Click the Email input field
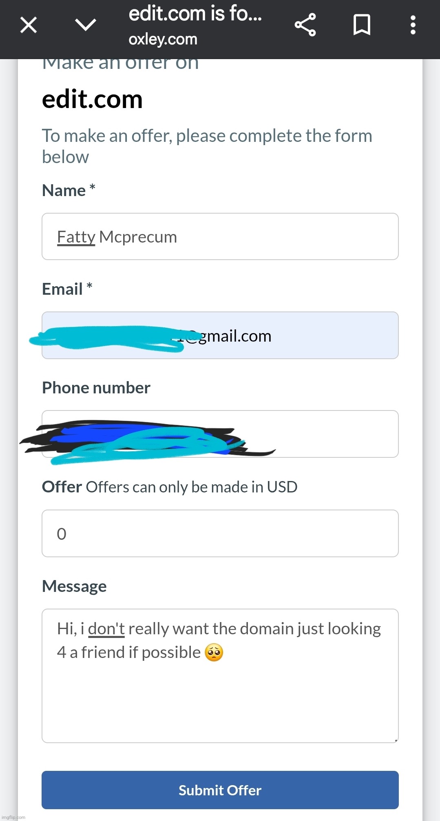This screenshot has width=440, height=821. 220,335
